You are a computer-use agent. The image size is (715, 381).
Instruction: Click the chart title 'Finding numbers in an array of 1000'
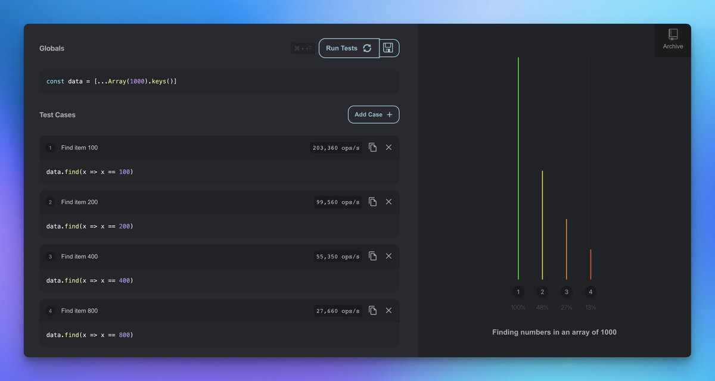[554, 332]
